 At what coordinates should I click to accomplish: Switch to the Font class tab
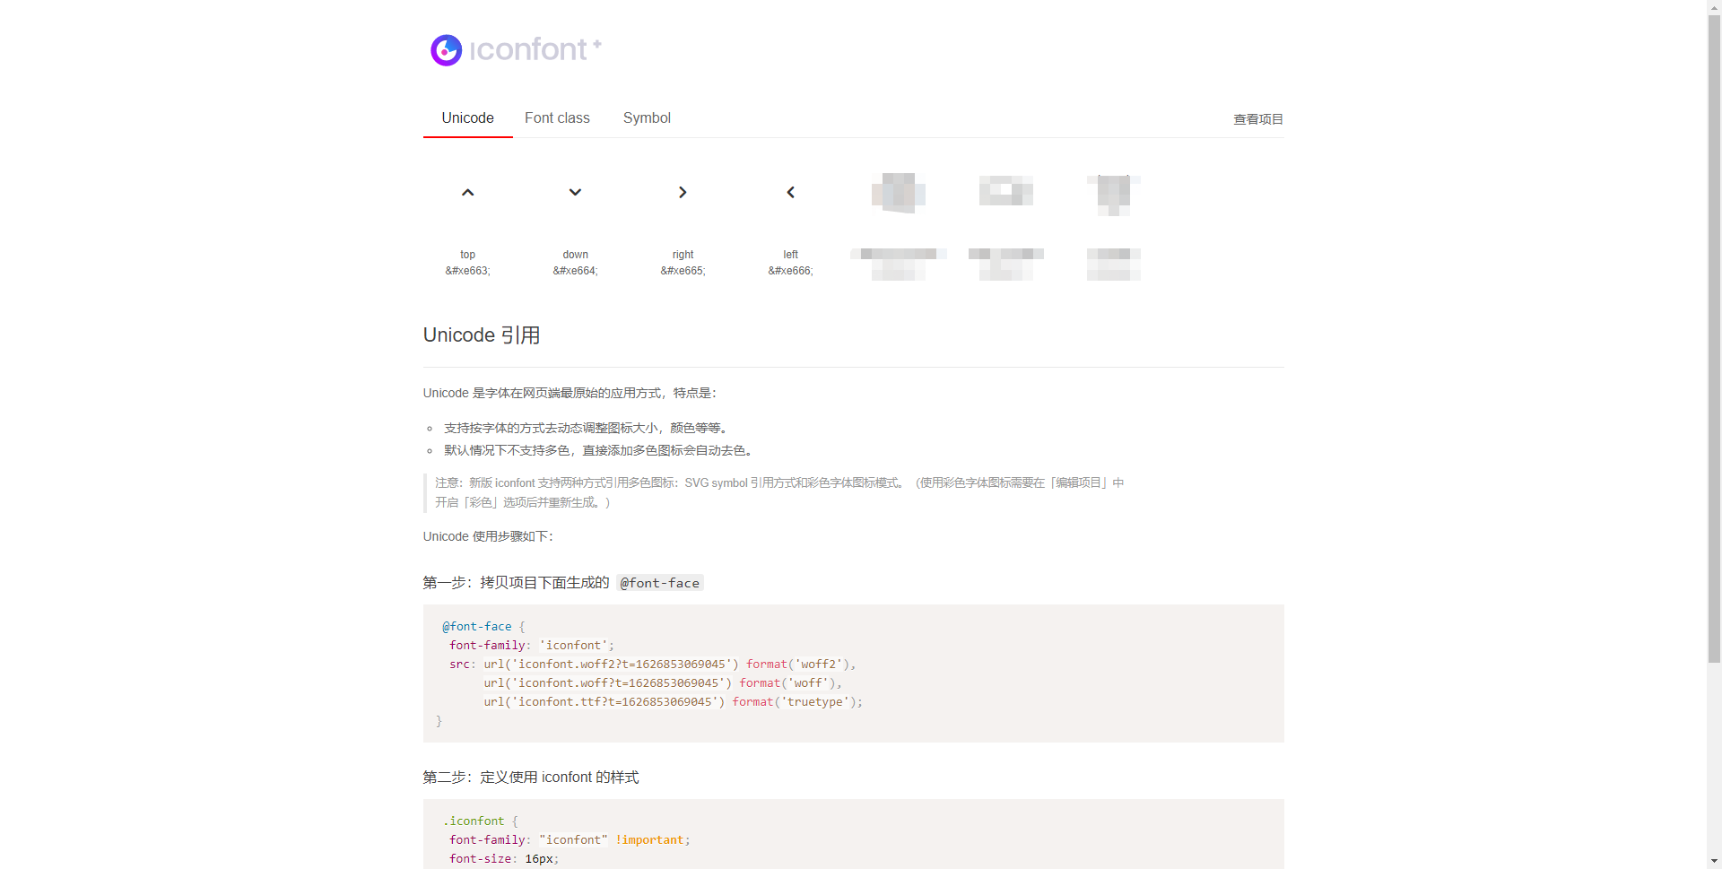click(x=557, y=118)
